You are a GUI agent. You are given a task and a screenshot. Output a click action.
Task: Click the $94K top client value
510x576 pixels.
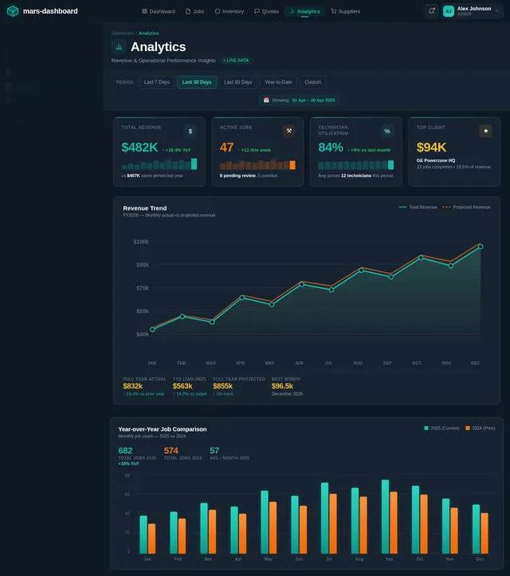click(431, 148)
